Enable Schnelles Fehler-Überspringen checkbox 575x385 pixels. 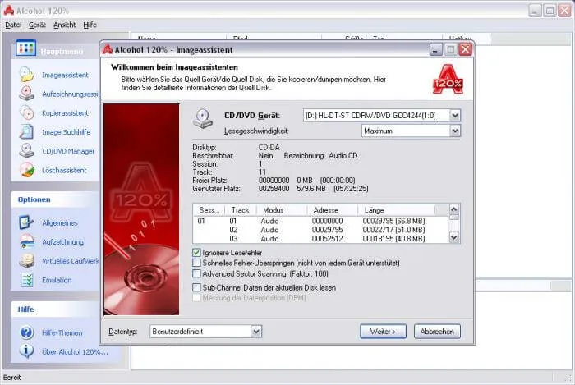(196, 263)
